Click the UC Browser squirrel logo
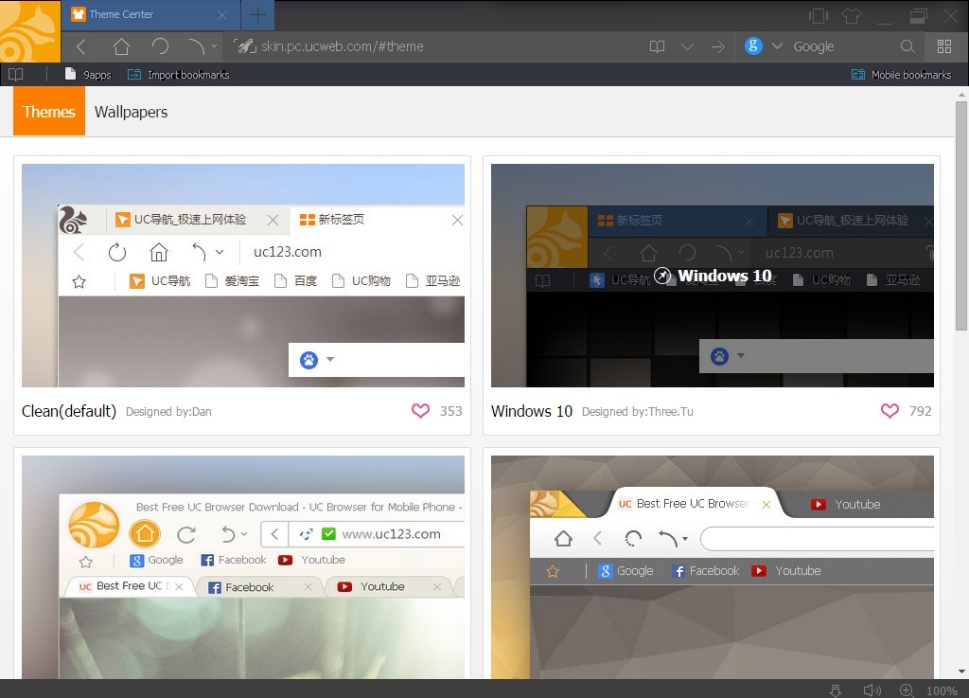 click(29, 31)
